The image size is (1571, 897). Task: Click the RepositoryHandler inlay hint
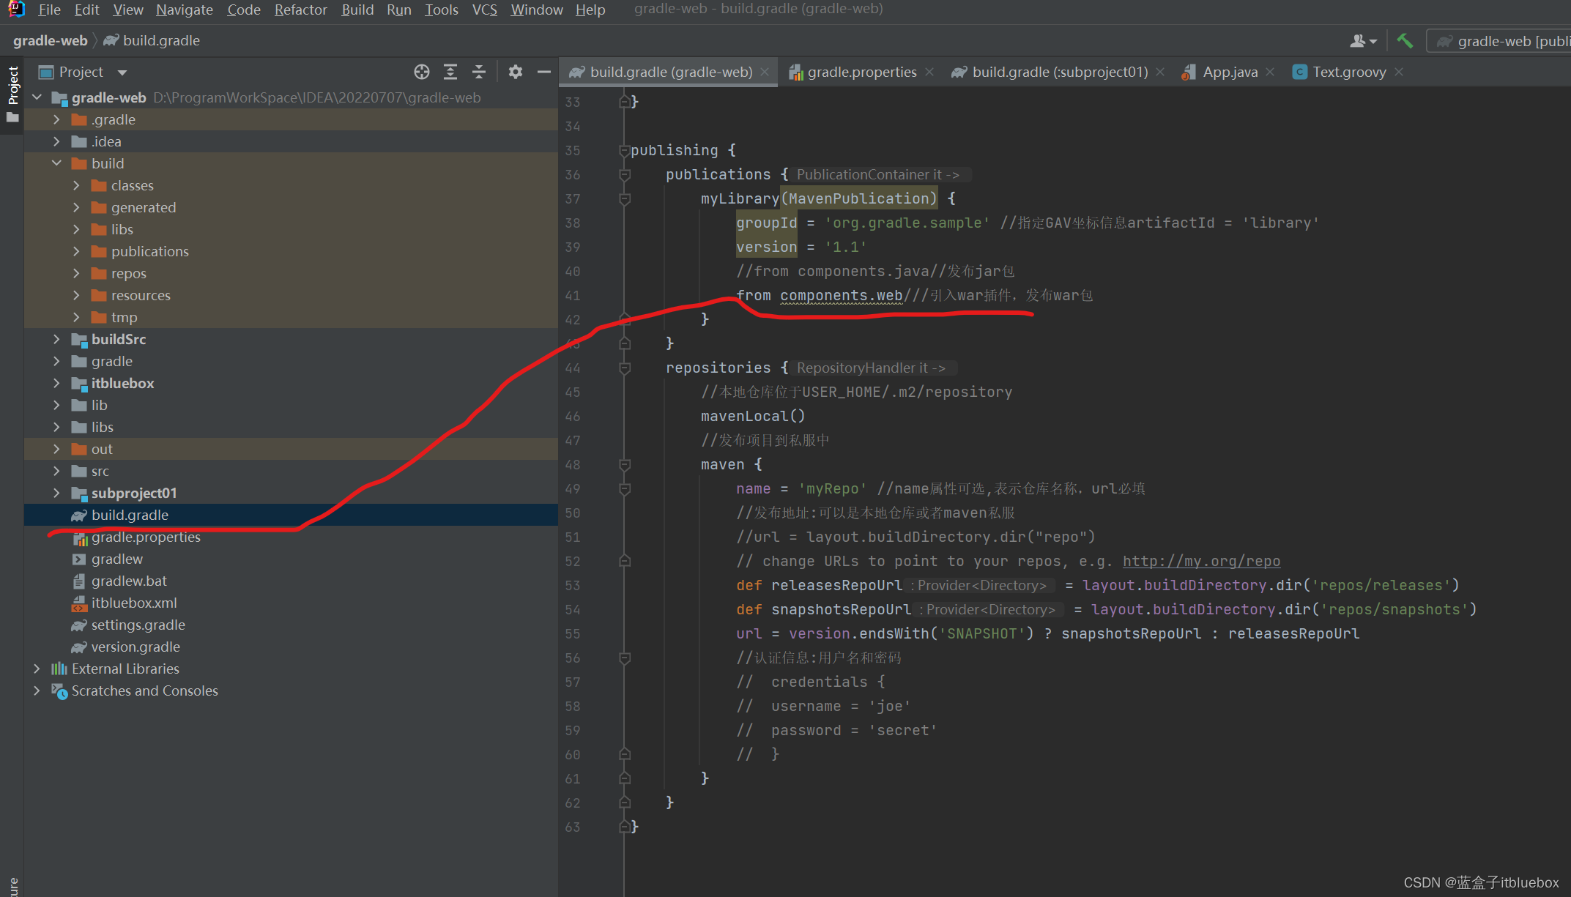point(872,368)
